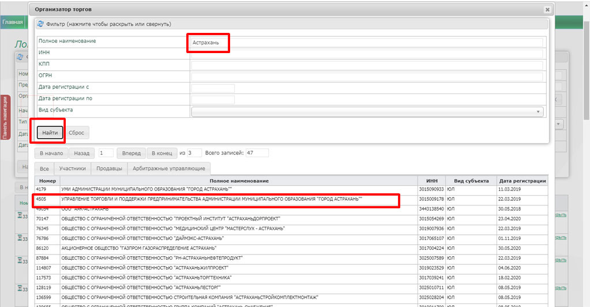Click the filter refresh icon in dialog
Viewport: 590px width, 307px height.
point(41,24)
